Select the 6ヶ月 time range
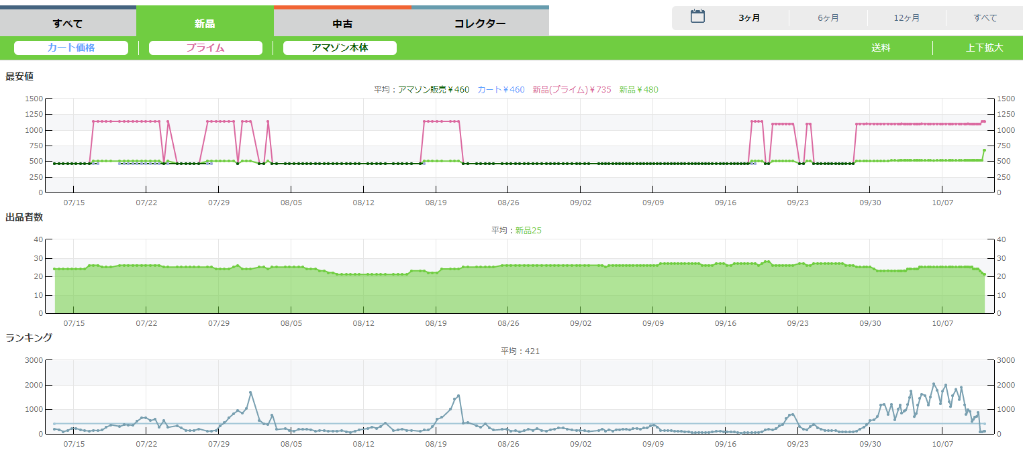 pos(828,18)
